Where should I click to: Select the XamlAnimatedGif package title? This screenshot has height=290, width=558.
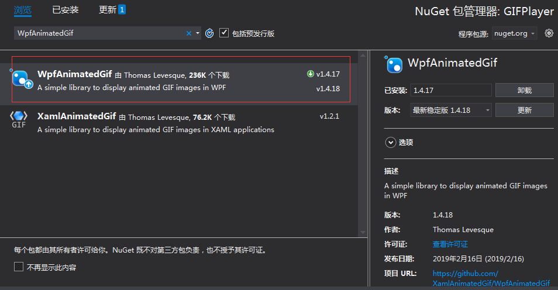click(x=77, y=116)
